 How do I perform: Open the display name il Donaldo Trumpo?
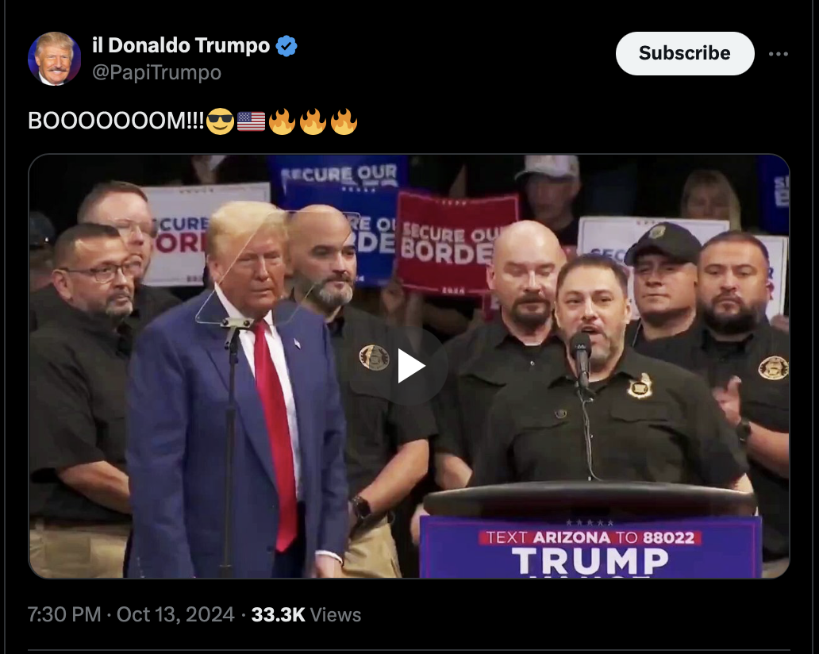(181, 45)
